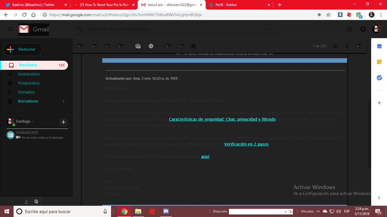The height and width of the screenshot is (217, 387).
Task: Open the Windows Start menu
Action: tap(6, 211)
